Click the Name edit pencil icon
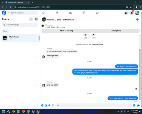Screen dimensions: 142x114 [93, 35]
